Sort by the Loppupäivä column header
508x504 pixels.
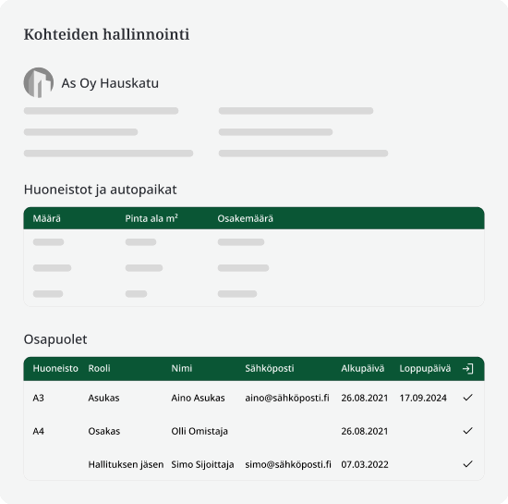click(x=425, y=368)
